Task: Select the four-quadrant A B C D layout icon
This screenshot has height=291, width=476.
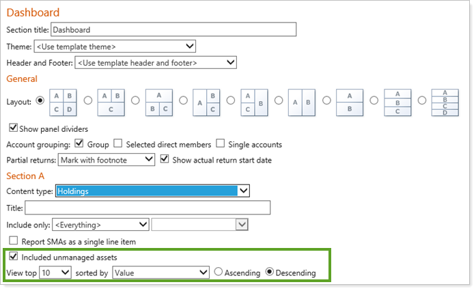Action: (x=64, y=102)
